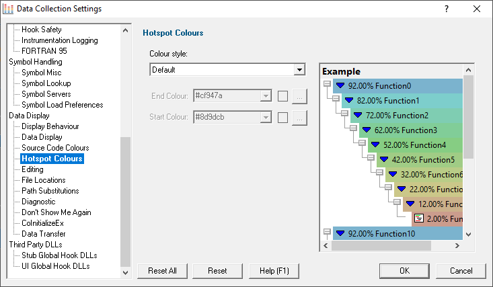Click the Start Colour browse button
The width and height of the screenshot is (493, 287).
point(299,118)
